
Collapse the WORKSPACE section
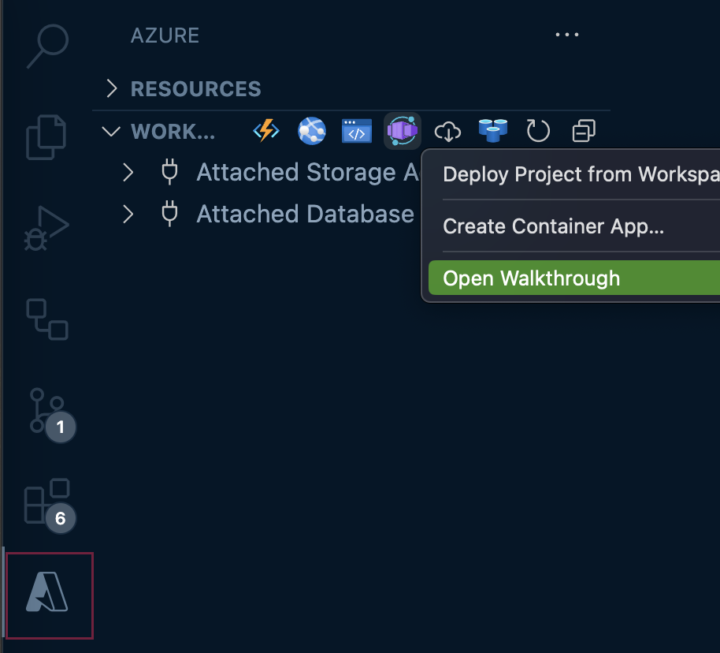[111, 132]
